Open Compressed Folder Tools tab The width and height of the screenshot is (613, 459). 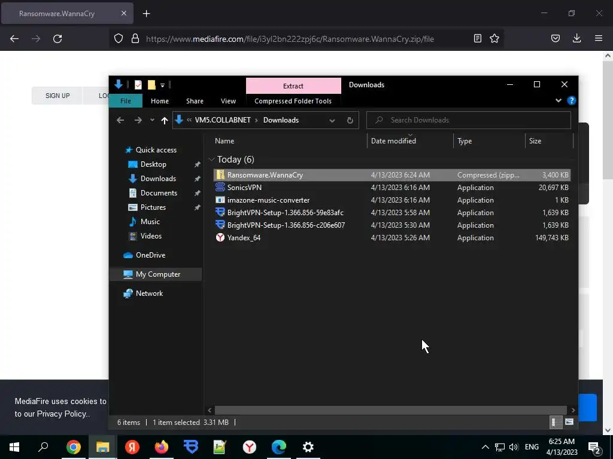click(x=293, y=100)
